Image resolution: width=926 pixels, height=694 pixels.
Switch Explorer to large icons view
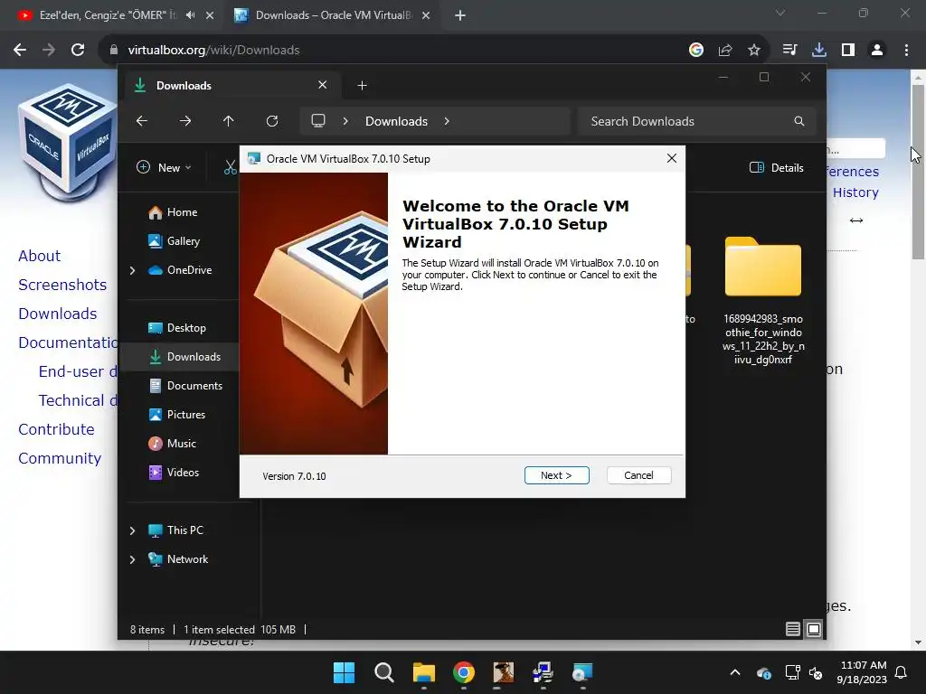813,629
